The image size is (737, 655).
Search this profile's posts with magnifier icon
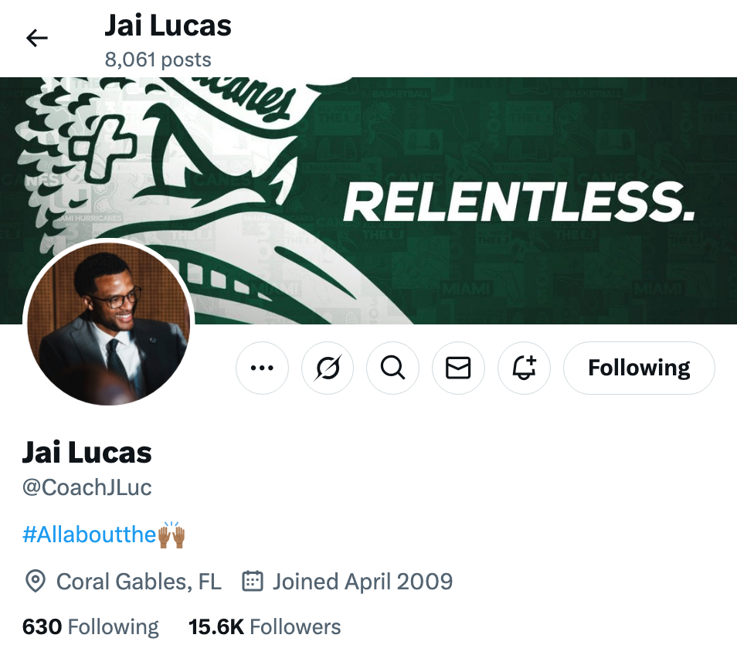point(393,368)
